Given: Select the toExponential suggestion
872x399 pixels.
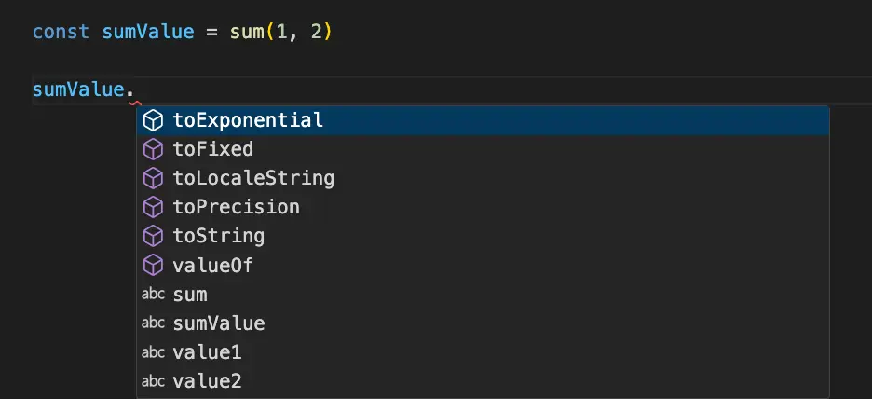Looking at the screenshot, I should pyautogui.click(x=248, y=120).
